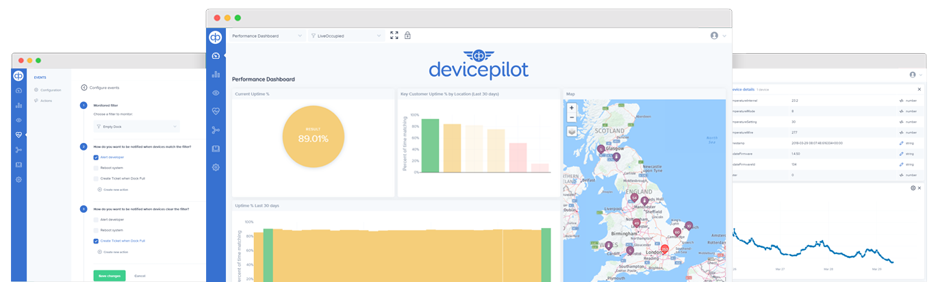This screenshot has width=938, height=282.
Task: Open the heart-rate events icon in the main sidebar
Action: pyautogui.click(x=216, y=111)
